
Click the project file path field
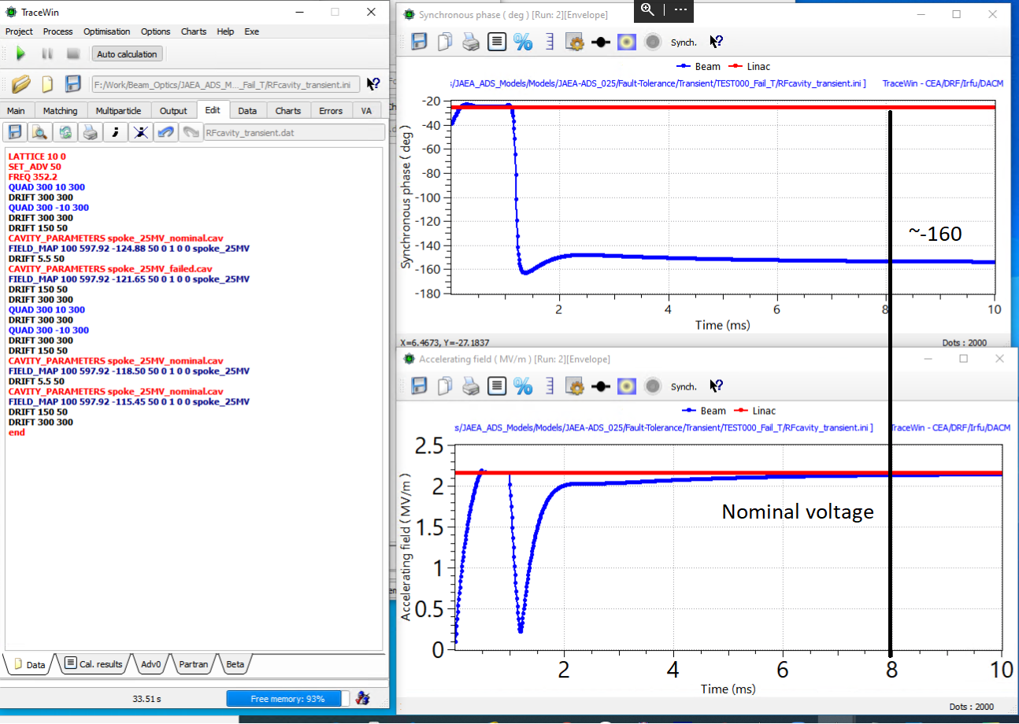[225, 84]
